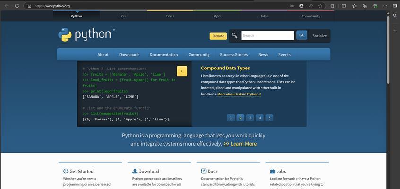Focus the Search input field
The image size is (400, 189).
267,35
